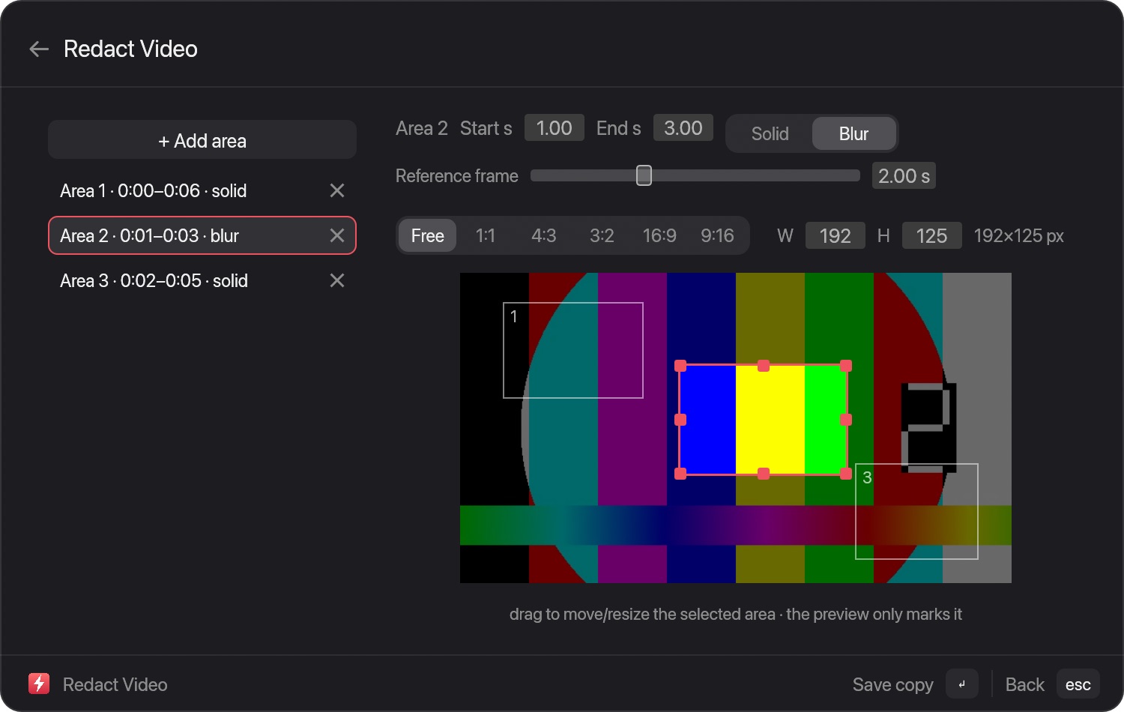
Task: Select the 9:16 aspect ratio
Action: point(717,235)
